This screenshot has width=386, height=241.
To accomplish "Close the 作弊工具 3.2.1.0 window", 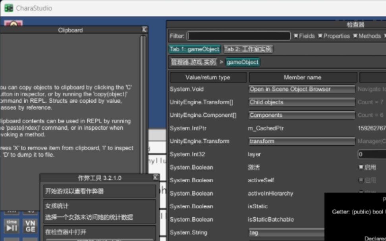I will coord(155,177).
